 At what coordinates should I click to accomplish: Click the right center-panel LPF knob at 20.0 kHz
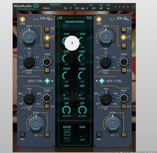coord(82,110)
